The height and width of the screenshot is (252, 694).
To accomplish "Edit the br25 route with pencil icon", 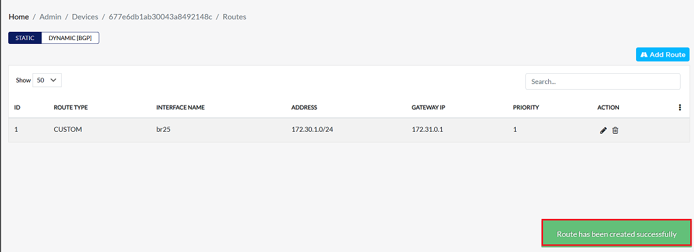I will click(x=603, y=130).
